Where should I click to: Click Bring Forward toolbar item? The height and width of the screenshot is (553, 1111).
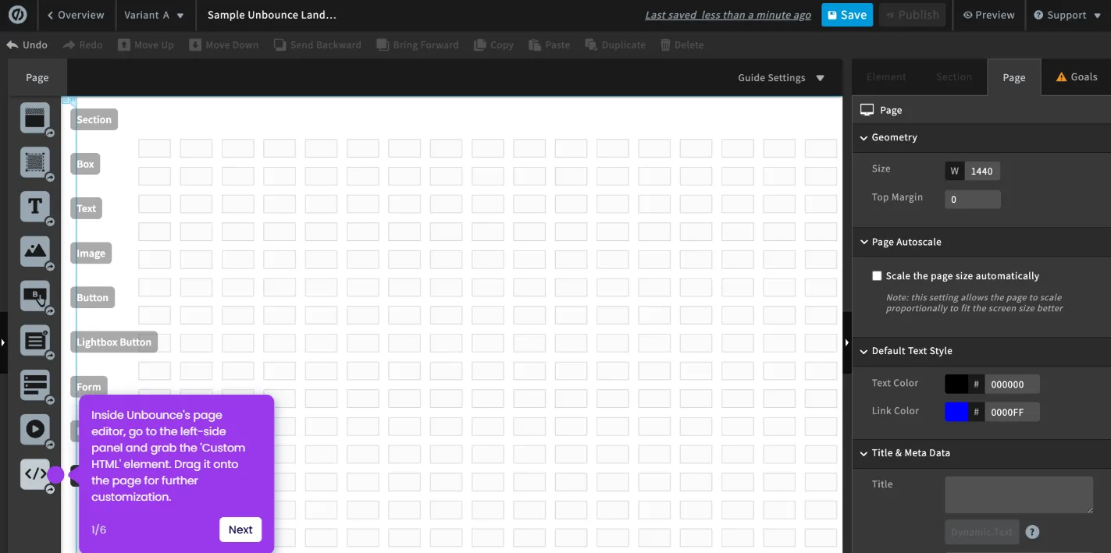418,44
